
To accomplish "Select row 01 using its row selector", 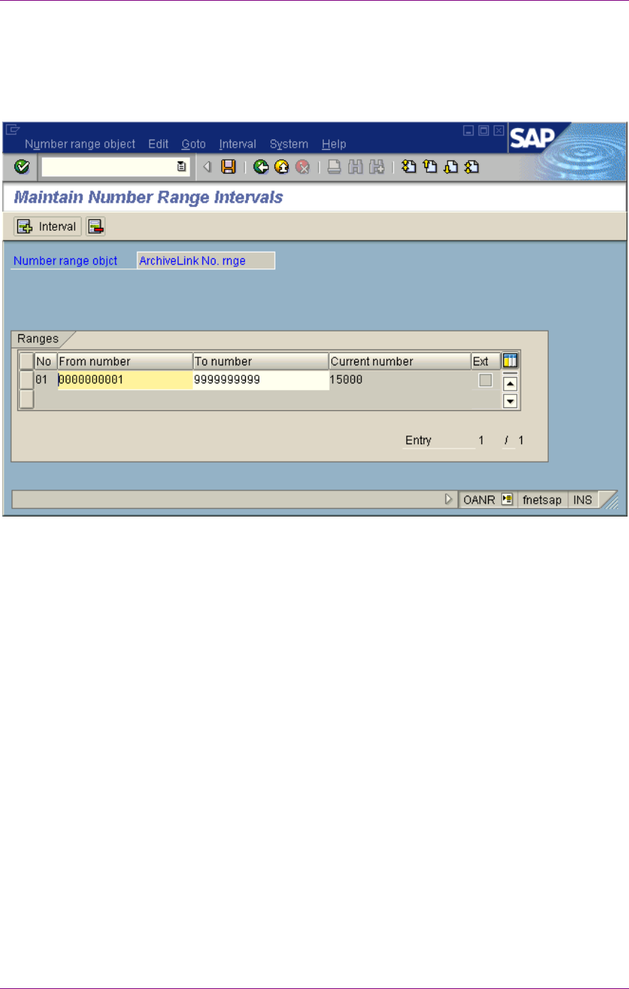I will [27, 380].
